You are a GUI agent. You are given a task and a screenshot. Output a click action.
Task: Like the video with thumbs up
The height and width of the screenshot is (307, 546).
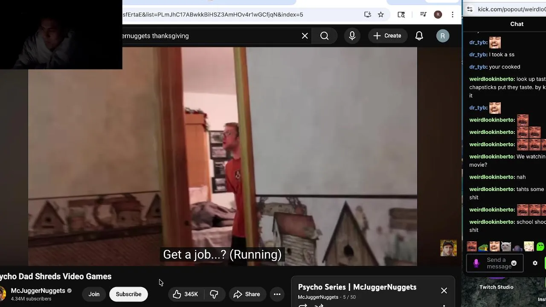[186, 294]
